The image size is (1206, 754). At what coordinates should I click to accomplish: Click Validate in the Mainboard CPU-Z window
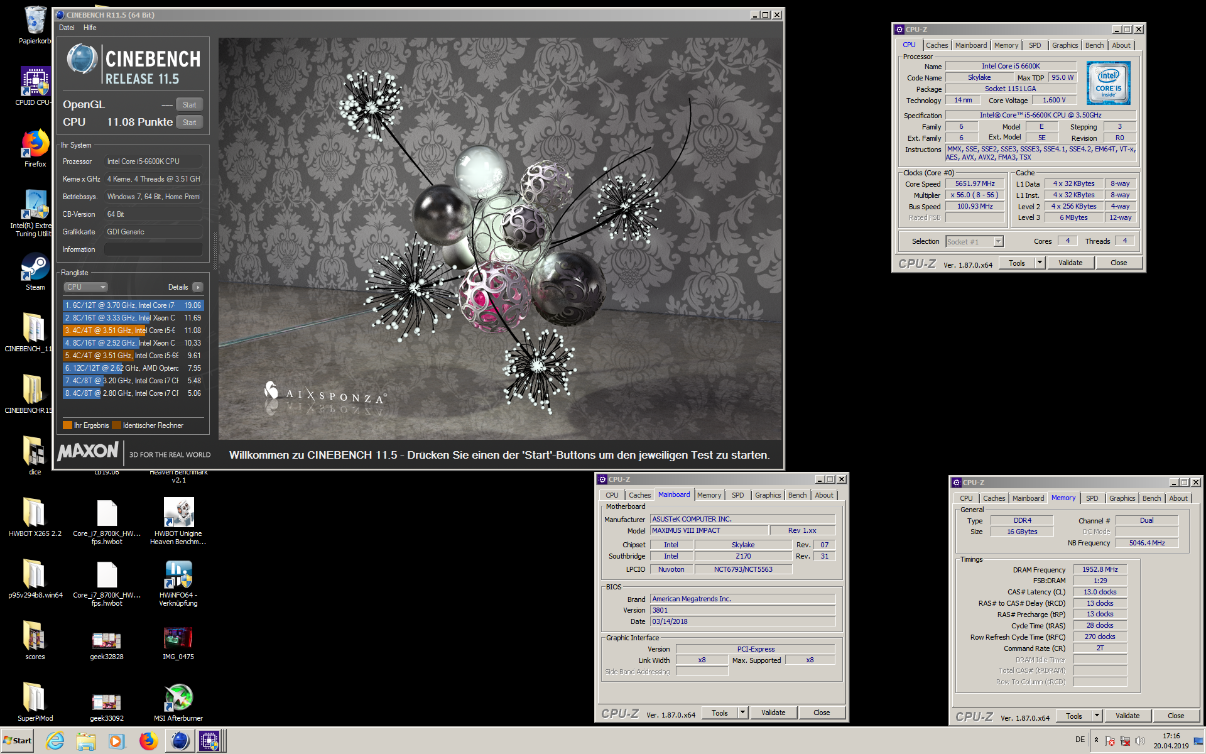coord(773,713)
